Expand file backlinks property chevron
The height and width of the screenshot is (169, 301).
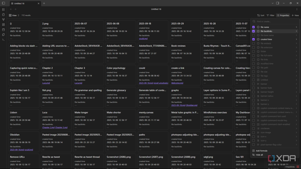point(296,31)
